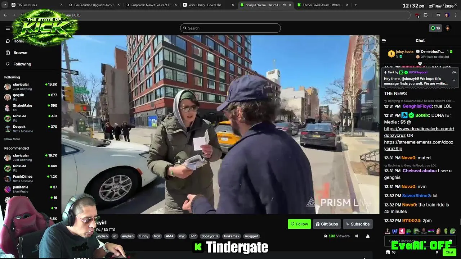The height and width of the screenshot is (259, 461).
Task: Select the 'doozycruz' stream tag
Action: pyautogui.click(x=210, y=236)
